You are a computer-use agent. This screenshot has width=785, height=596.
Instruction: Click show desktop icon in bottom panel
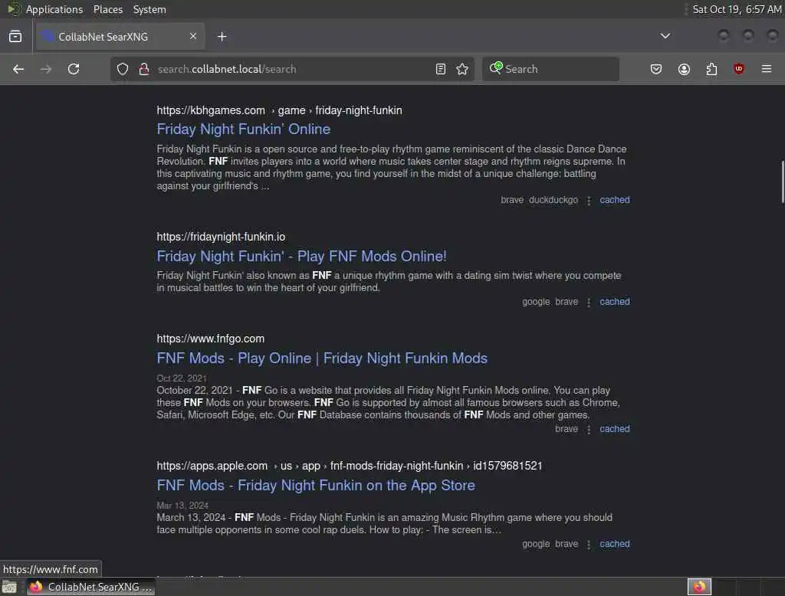[9, 587]
